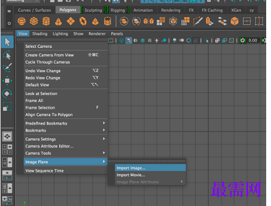
Task: Click the Bevel shelf icon with outlined cube
Action: pyautogui.click(x=173, y=21)
